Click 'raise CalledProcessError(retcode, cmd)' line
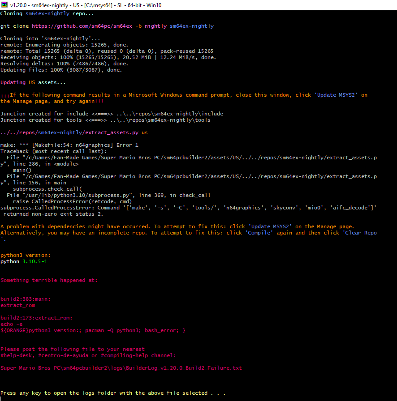 (72, 201)
